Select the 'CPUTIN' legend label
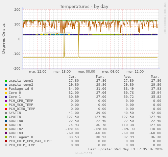 pyautogui.click(x=15, y=117)
